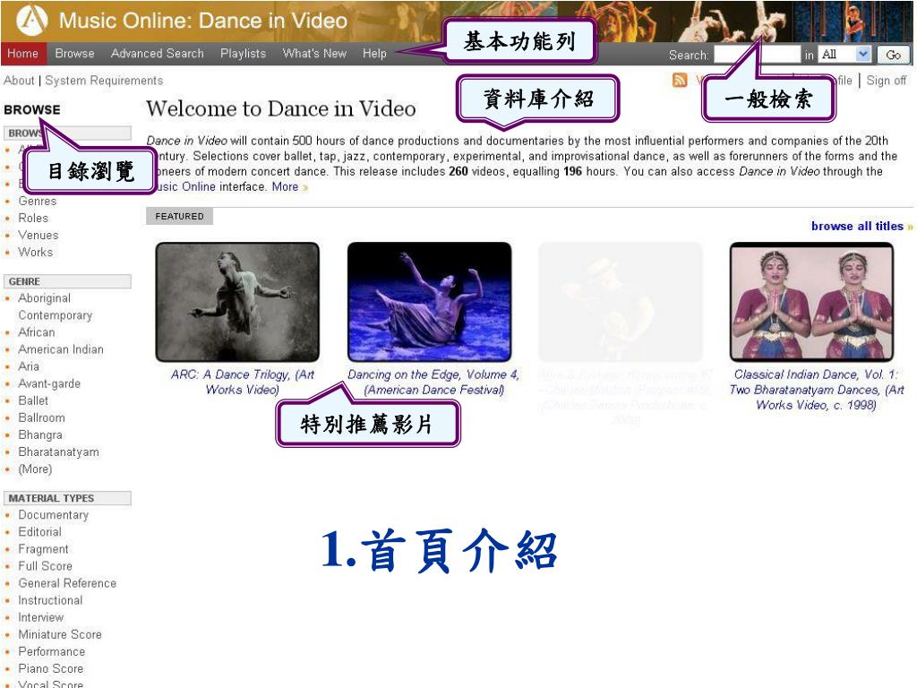Click Classical Indian Dance, Vol. 1 title
The height and width of the screenshot is (688, 917).
[x=816, y=390]
